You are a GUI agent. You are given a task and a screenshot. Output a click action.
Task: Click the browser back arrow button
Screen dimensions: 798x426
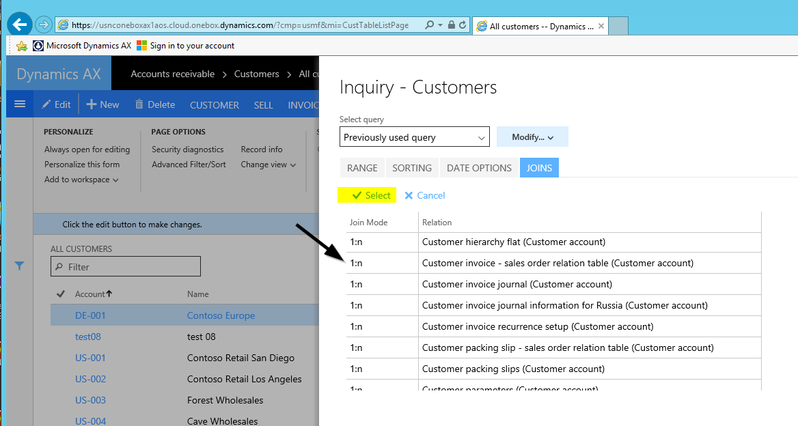(x=19, y=25)
